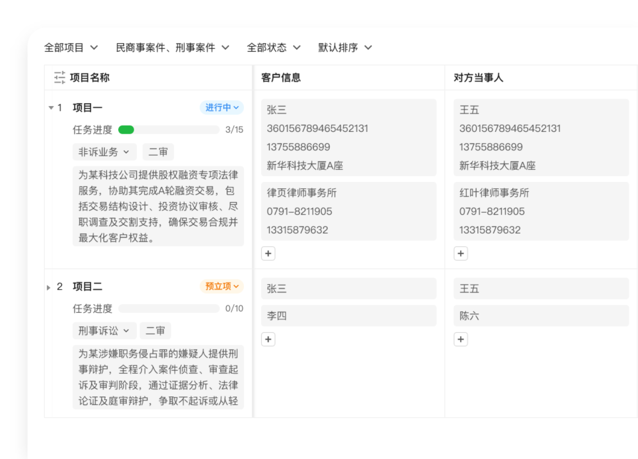Click the 律页律师事务所 customer card
Screen dimensions: 638x459
point(349,211)
